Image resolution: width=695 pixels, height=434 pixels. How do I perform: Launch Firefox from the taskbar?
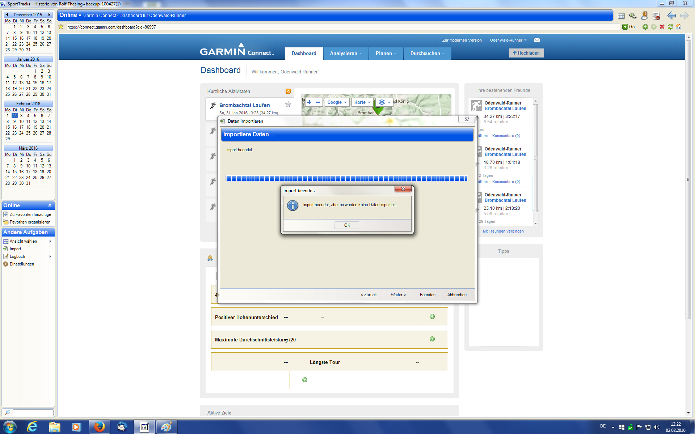coord(99,427)
